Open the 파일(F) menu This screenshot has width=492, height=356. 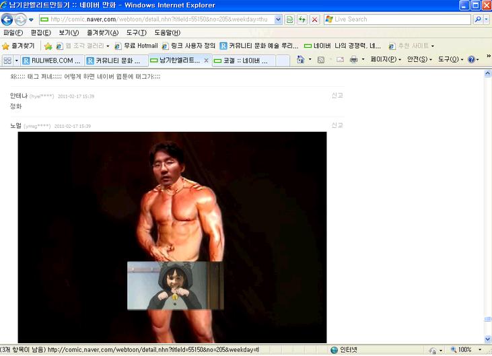click(13, 32)
